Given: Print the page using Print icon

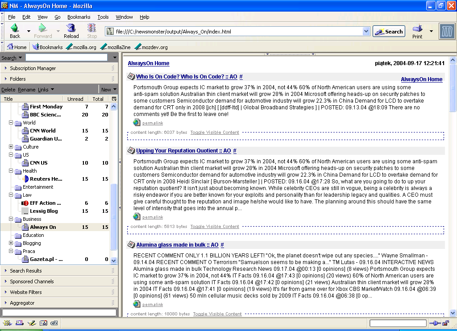Looking at the screenshot, I should pos(417,31).
